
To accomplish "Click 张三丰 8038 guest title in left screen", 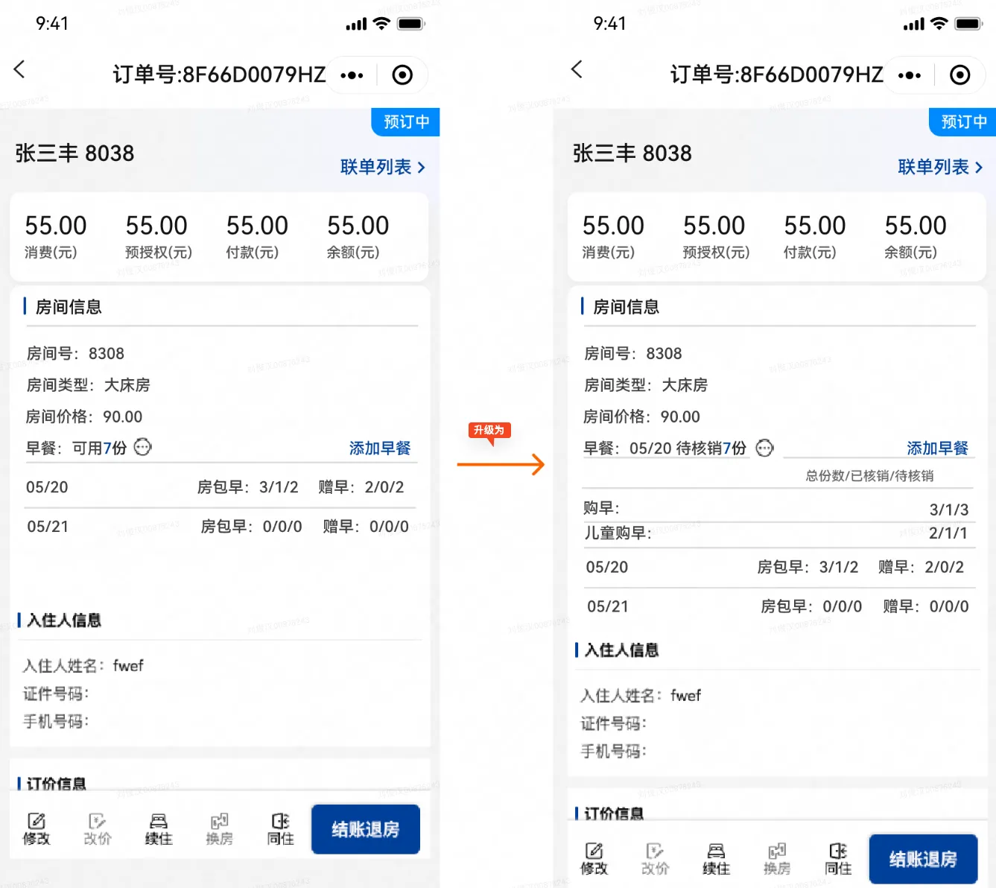I will tap(74, 153).
